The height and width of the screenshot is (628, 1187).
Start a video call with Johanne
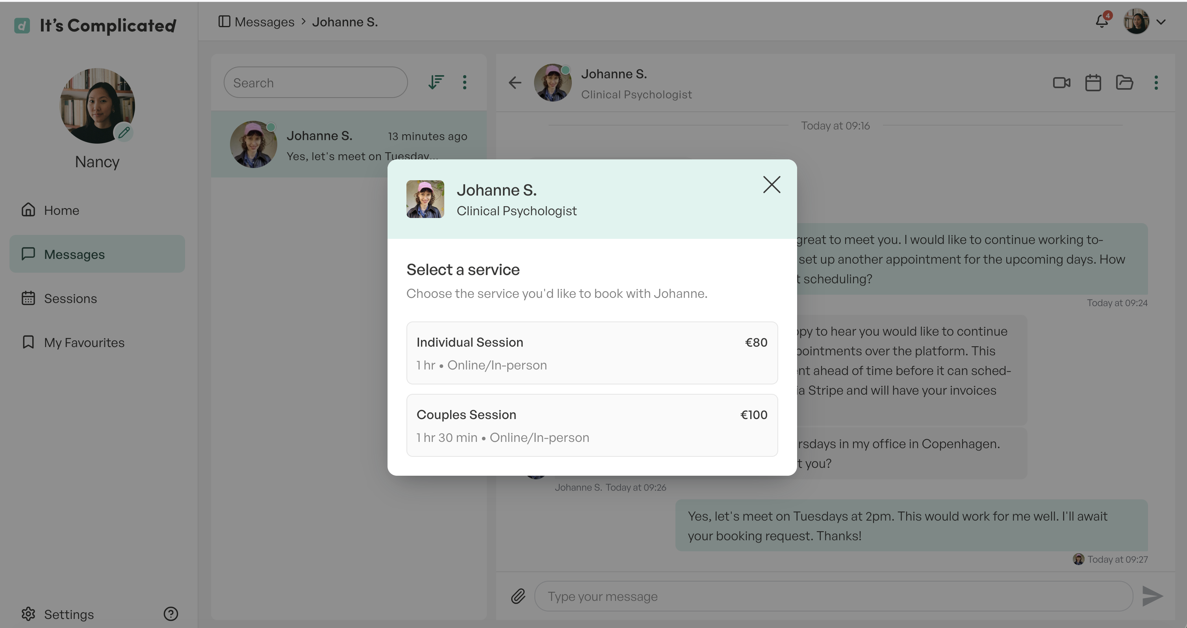1062,83
